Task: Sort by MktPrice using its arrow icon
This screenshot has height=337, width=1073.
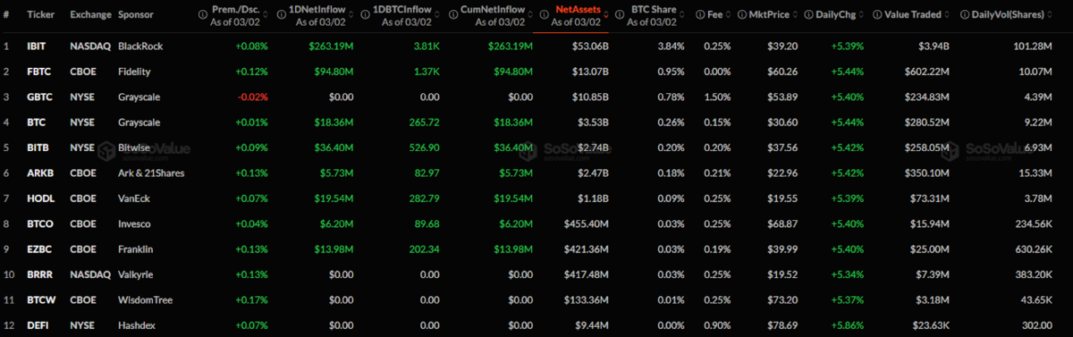Action: tap(795, 15)
